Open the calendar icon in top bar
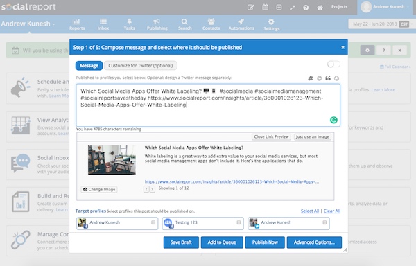The width and height of the screenshot is (416, 266). [265, 7]
